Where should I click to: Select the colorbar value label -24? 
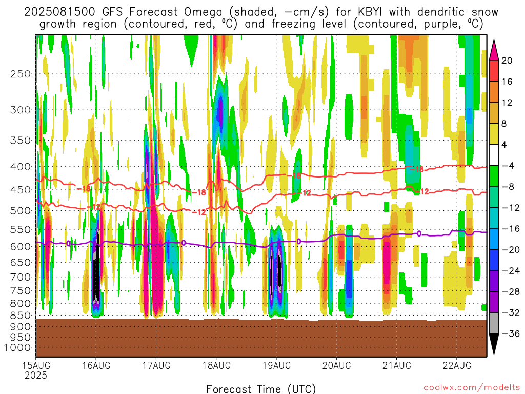[510, 271]
